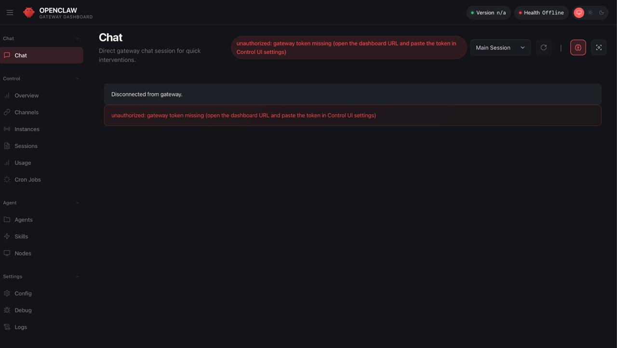Click the Config gear icon
617x348 pixels.
(x=7, y=294)
